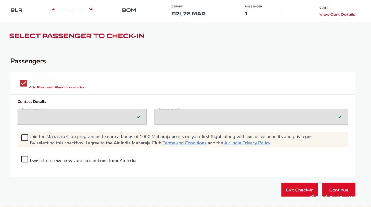The height and width of the screenshot is (207, 371).
Task: Open View Cart Details
Action: (x=337, y=15)
